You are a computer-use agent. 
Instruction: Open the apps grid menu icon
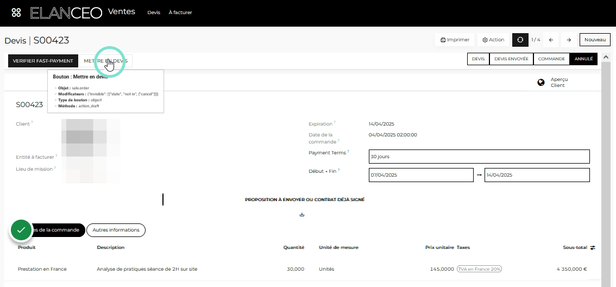(x=16, y=13)
